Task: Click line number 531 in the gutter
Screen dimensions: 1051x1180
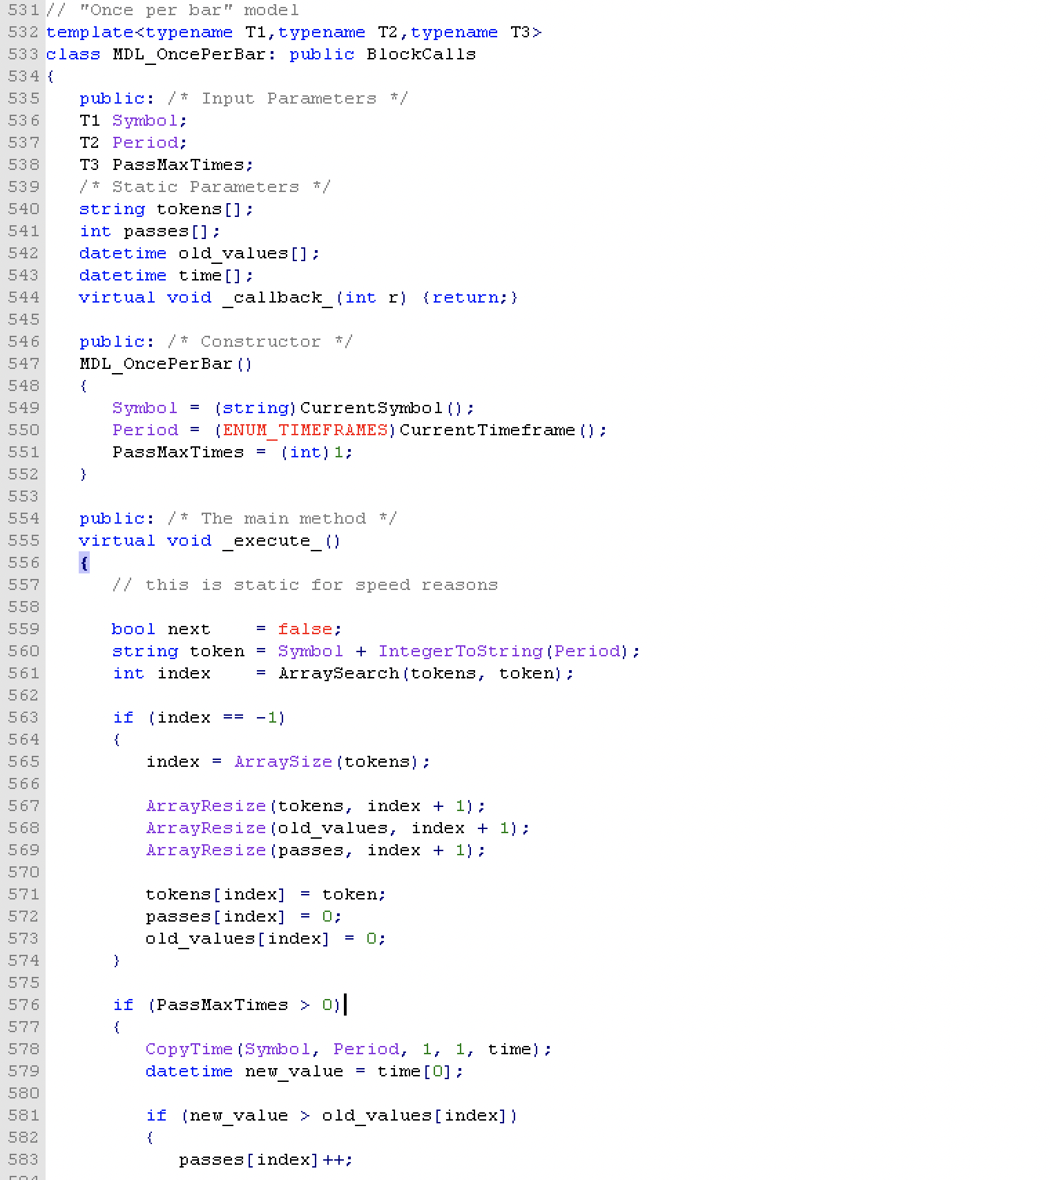Action: click(23, 10)
